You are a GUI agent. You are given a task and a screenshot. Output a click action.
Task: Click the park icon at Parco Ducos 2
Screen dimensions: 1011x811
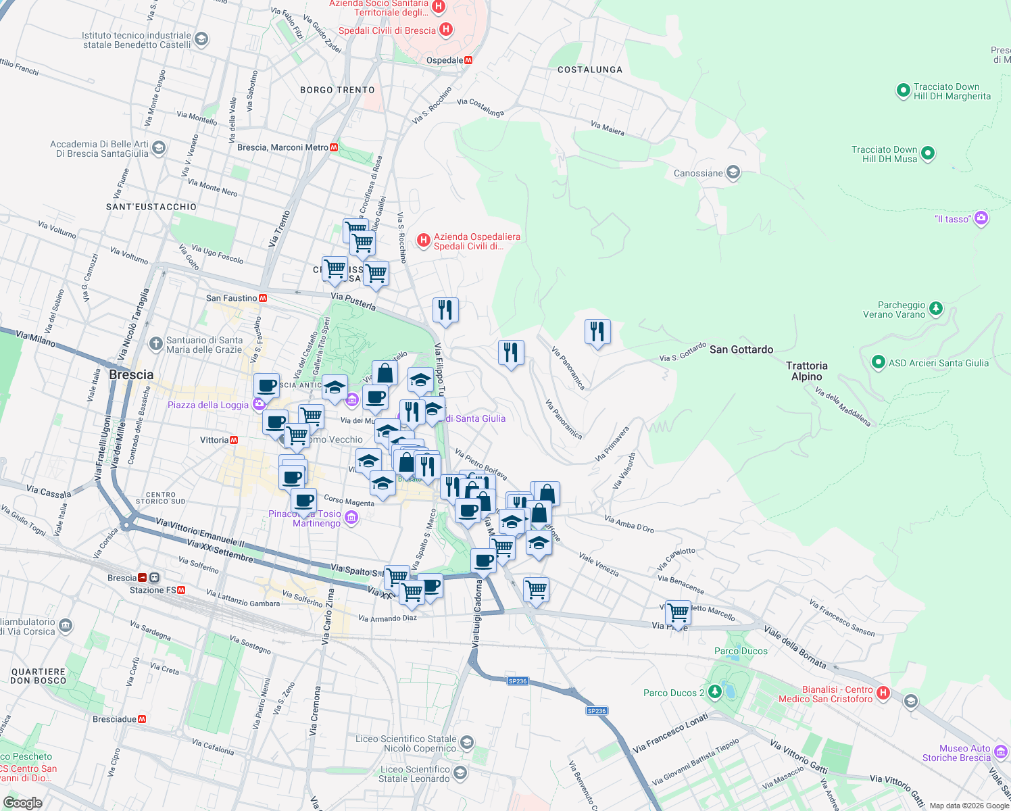[x=714, y=692]
